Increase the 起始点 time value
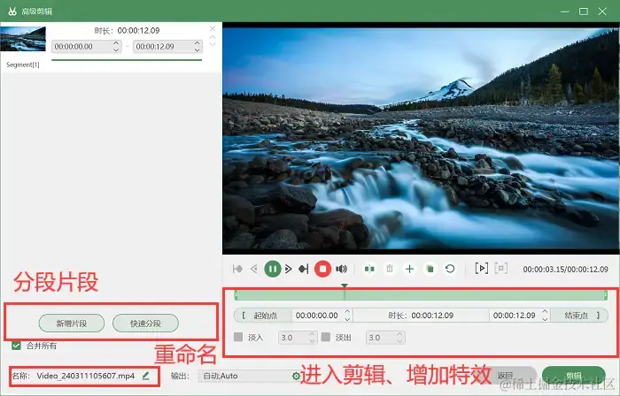Viewport: 620px width, 396px height. pos(347,312)
